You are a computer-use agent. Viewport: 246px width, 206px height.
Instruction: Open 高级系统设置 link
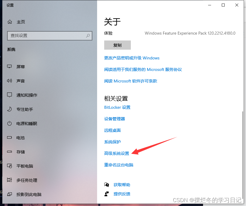pos(117,153)
